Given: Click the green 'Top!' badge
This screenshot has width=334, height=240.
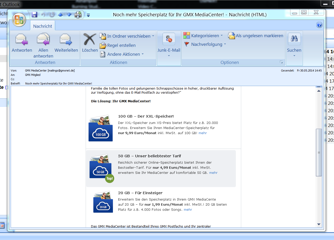Looking at the screenshot, I should (110, 178).
